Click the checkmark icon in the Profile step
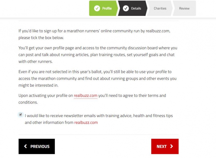 pos(97,8)
